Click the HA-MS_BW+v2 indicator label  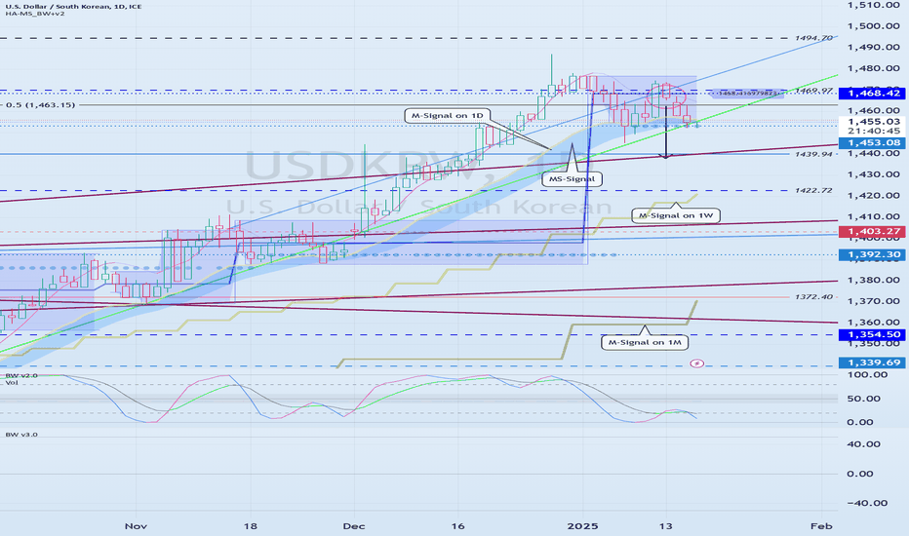[35, 14]
